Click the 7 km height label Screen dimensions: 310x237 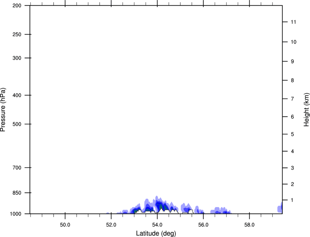coord(292,99)
